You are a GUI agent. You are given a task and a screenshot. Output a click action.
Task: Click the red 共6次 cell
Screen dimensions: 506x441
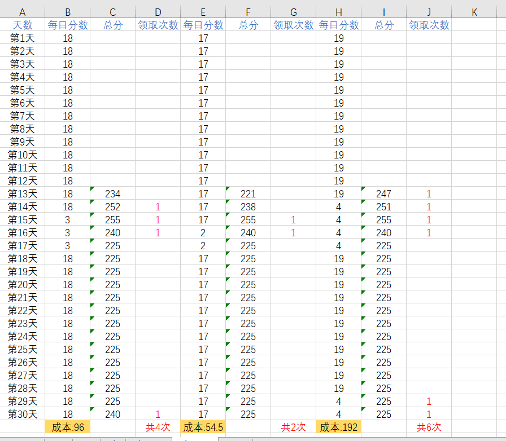click(429, 427)
